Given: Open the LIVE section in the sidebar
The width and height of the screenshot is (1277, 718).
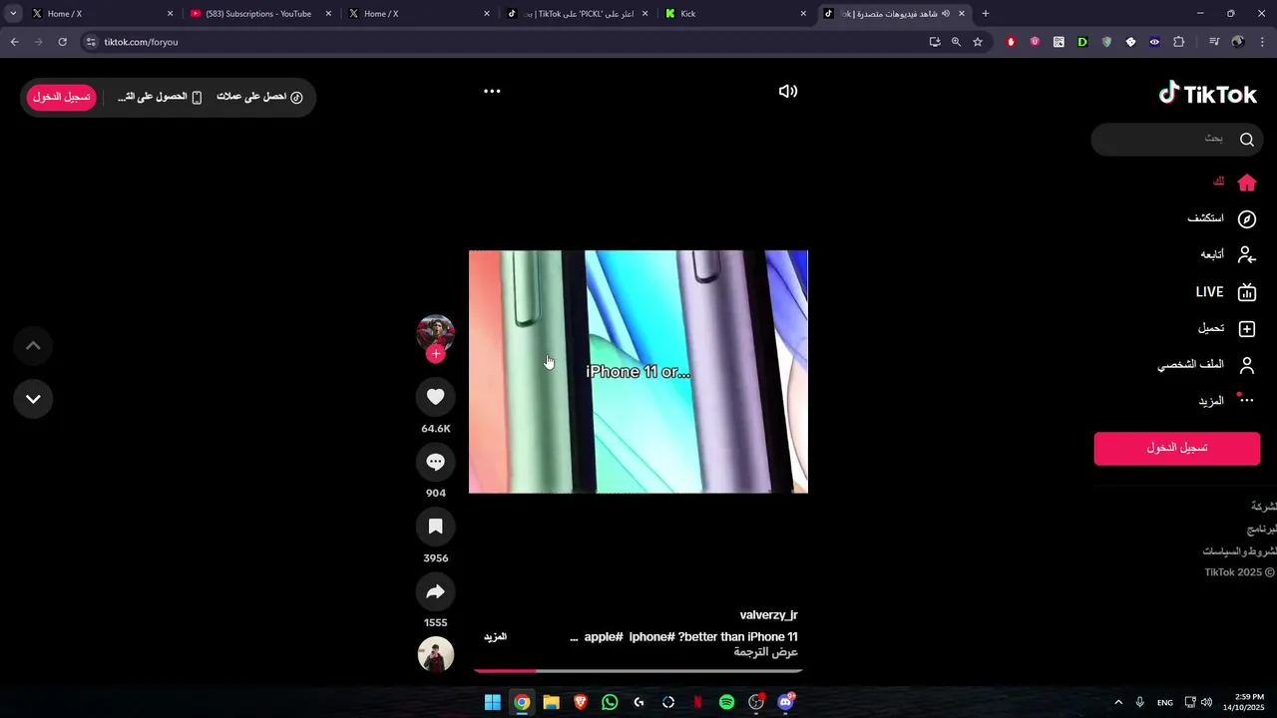Looking at the screenshot, I should [1225, 292].
